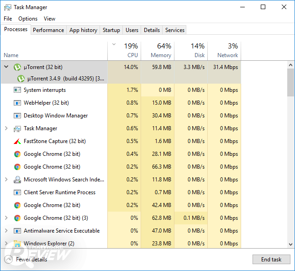Select the Client Server Runtime Process name
This screenshot has height=271, width=295.
60,192
